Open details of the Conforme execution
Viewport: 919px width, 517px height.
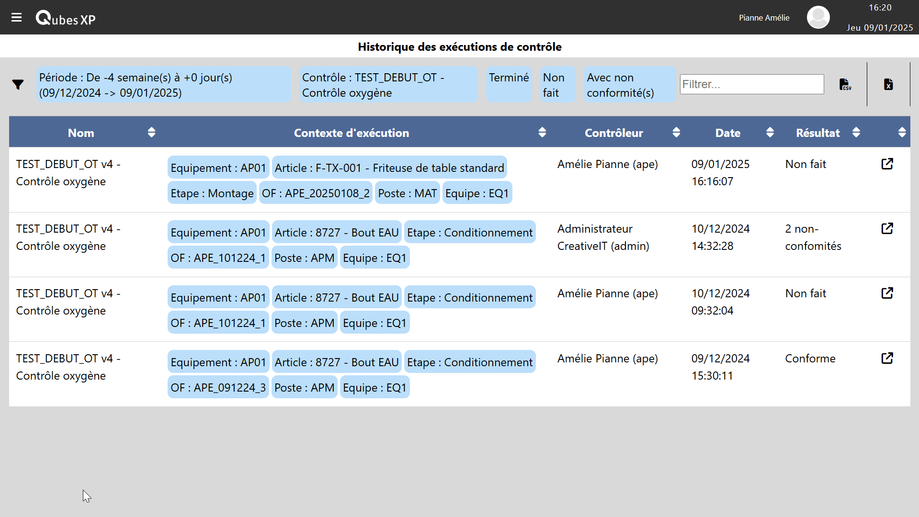point(887,359)
